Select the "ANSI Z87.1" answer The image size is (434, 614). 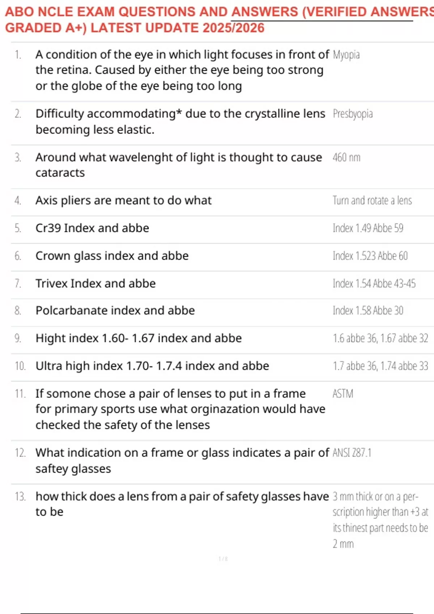point(352,453)
